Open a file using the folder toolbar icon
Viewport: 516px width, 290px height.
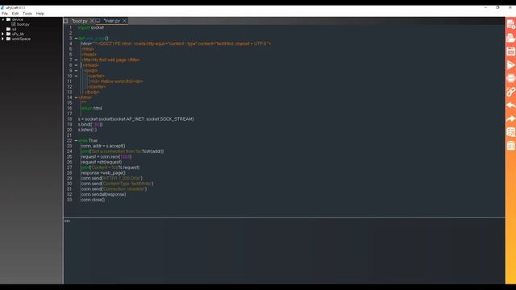pyautogui.click(x=510, y=38)
